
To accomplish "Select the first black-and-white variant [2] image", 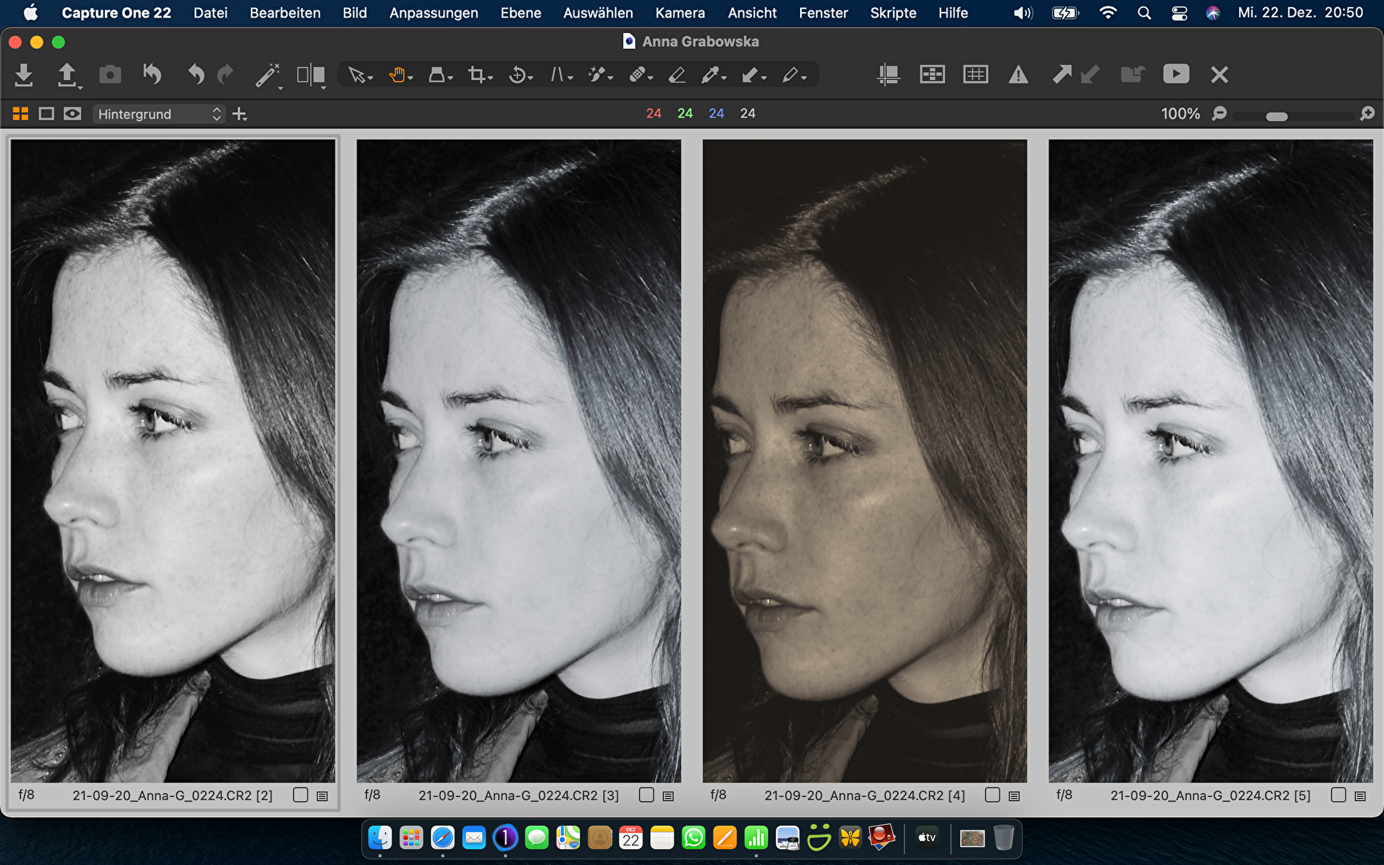I will coord(173,461).
